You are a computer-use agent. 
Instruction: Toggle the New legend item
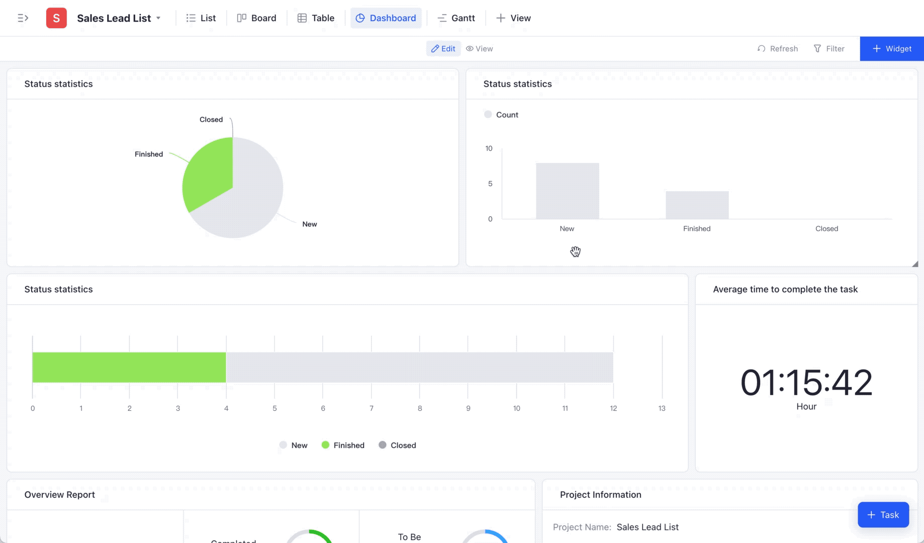pyautogui.click(x=293, y=445)
